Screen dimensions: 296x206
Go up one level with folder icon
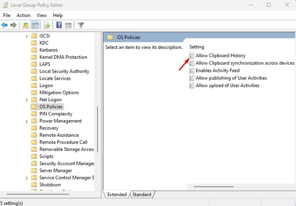(x=25, y=25)
